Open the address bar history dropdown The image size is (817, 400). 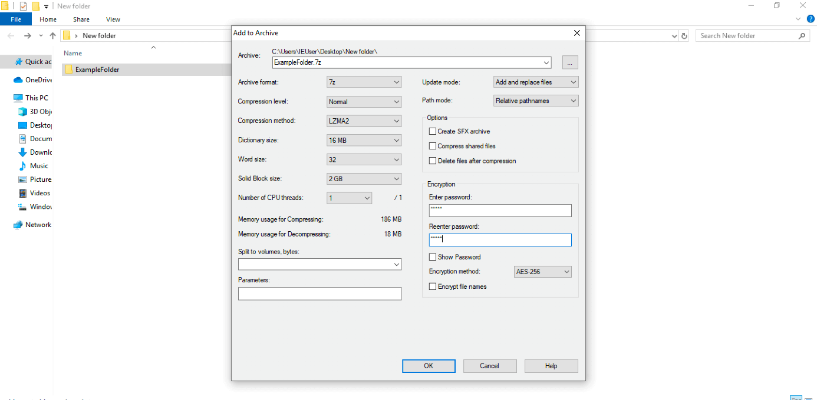pos(674,36)
